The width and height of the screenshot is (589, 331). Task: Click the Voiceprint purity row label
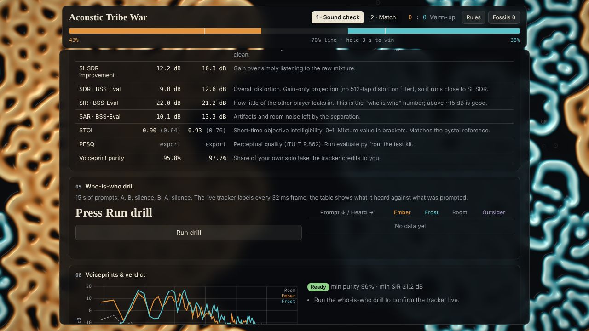click(x=102, y=158)
